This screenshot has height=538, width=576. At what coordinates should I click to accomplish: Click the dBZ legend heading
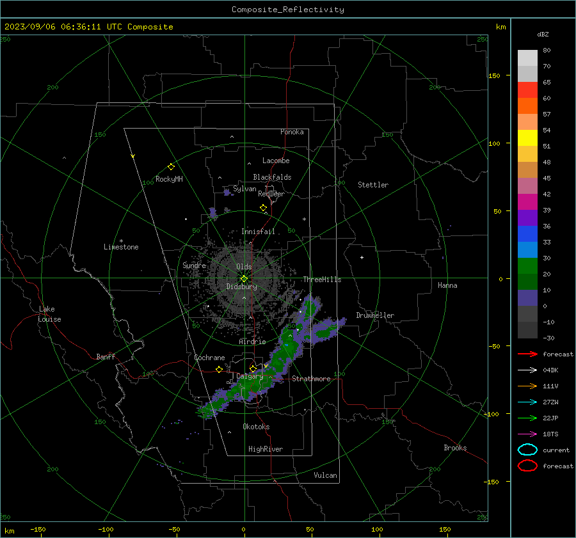(x=543, y=34)
